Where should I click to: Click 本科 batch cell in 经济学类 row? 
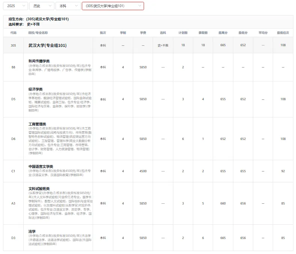coord(103,99)
